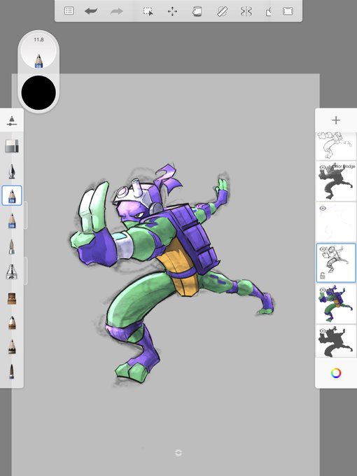Redo with the forward arrow
Viewport: 357px width, 476px height.
(x=117, y=11)
